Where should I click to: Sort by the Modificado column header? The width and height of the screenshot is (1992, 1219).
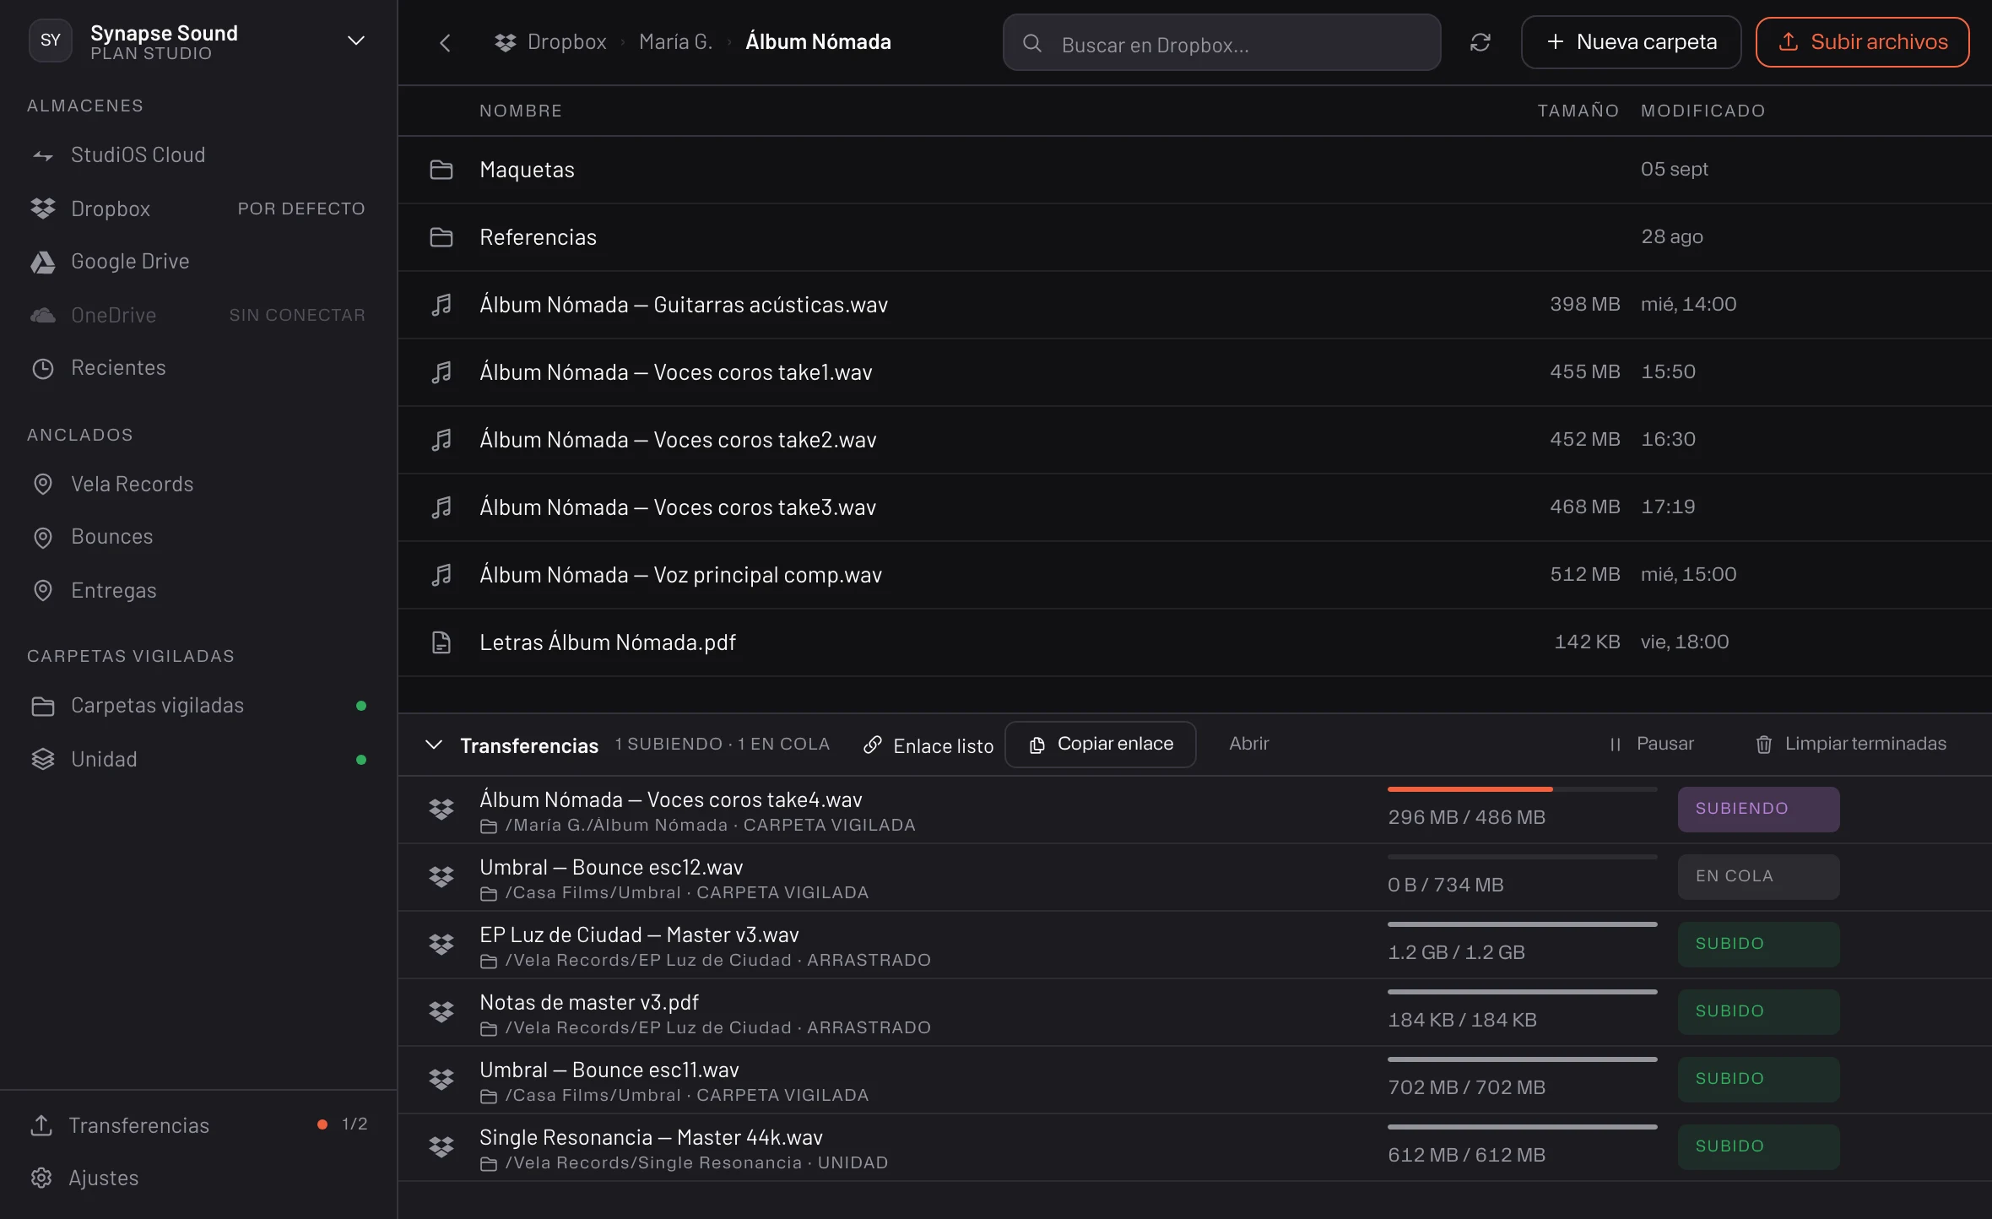click(x=1702, y=111)
